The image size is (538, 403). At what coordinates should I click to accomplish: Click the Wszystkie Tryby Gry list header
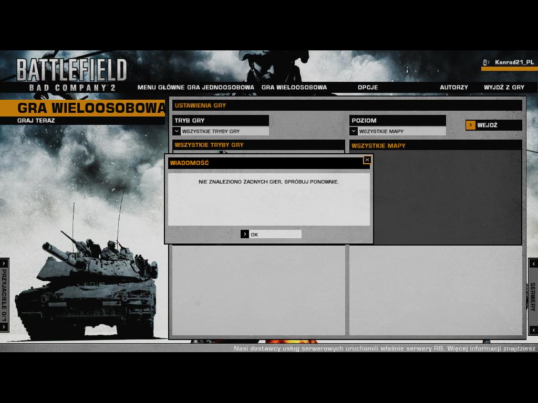tap(258, 145)
